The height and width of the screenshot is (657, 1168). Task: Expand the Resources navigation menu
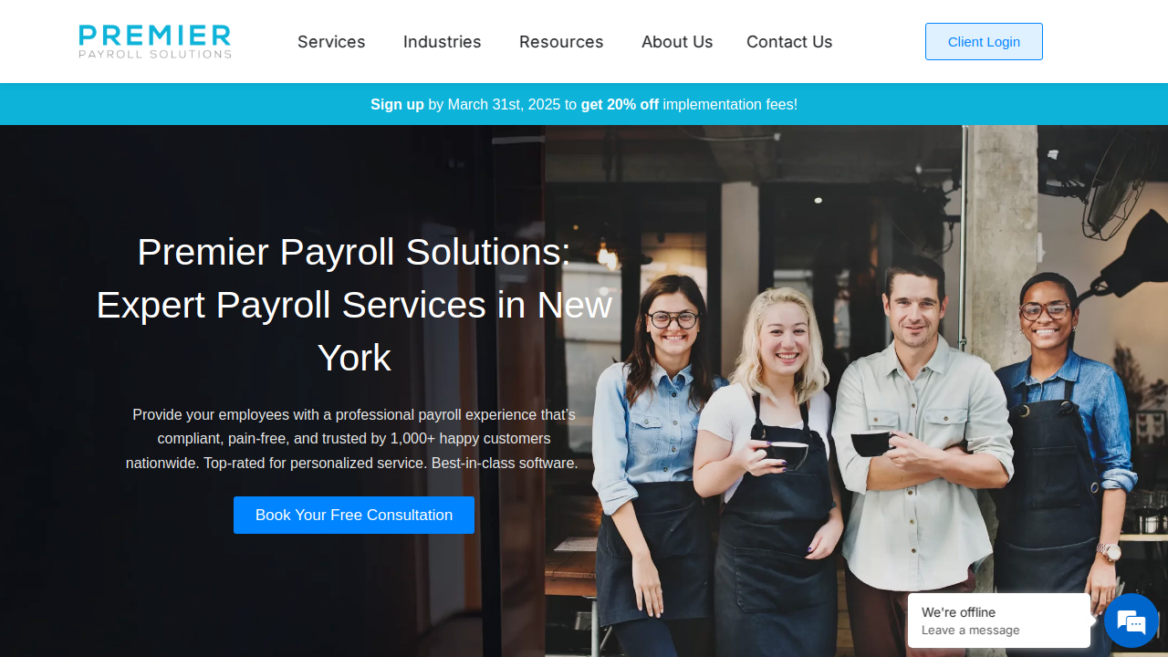[x=561, y=42]
